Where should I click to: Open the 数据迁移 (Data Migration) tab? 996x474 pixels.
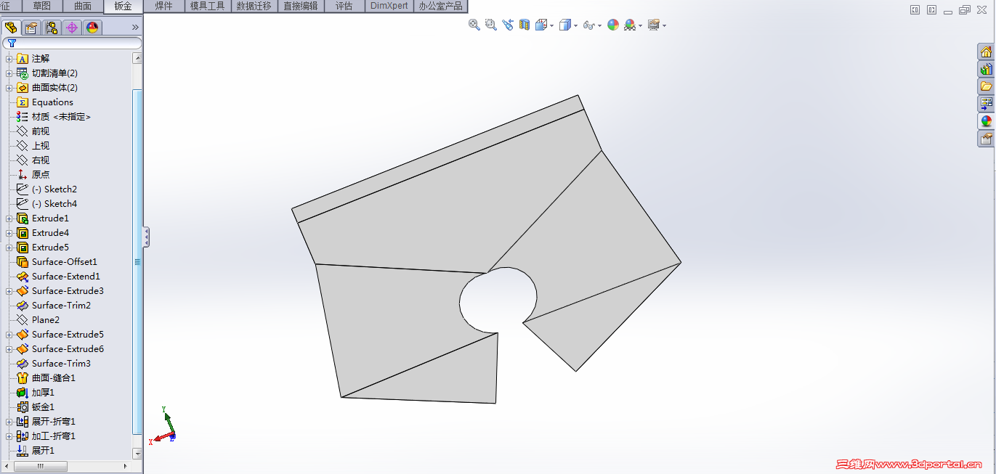pyautogui.click(x=254, y=6)
